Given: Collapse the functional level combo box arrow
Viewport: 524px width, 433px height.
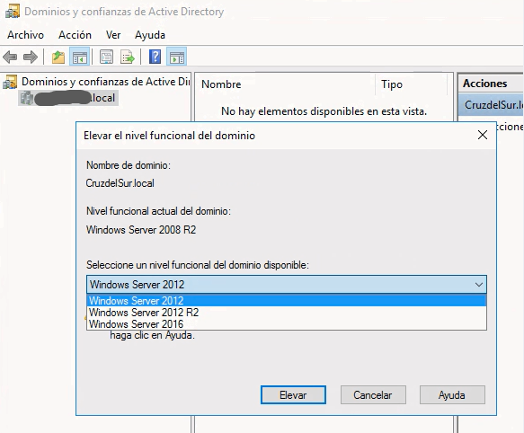Looking at the screenshot, I should point(479,285).
